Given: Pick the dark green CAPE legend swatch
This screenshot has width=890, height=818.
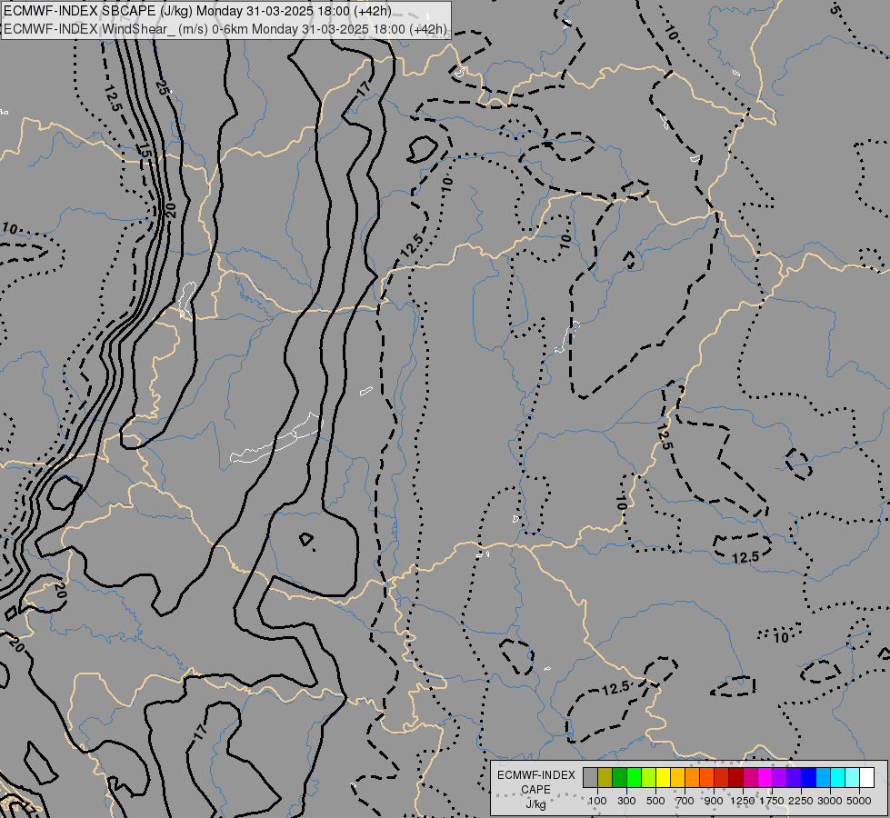Looking at the screenshot, I should tap(619, 777).
